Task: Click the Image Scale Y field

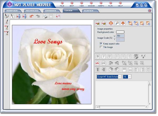Action: click(120, 40)
